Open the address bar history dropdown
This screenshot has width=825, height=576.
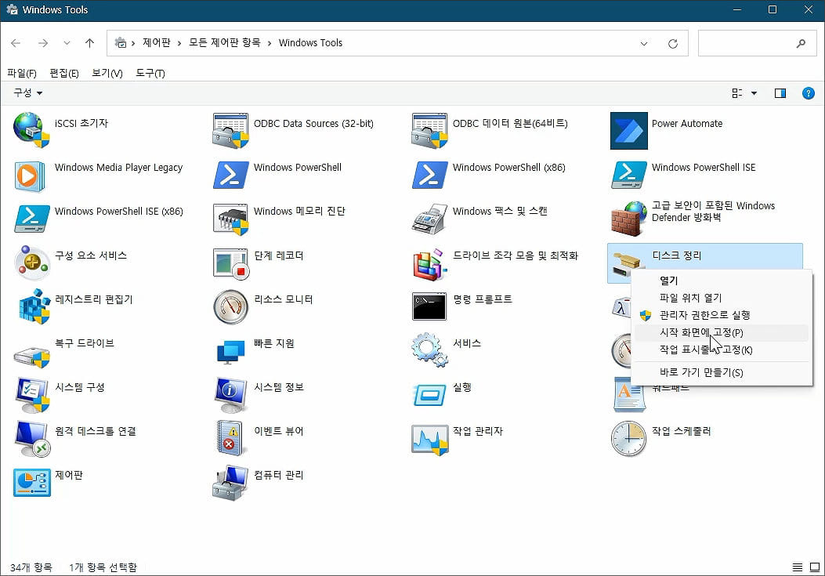click(x=644, y=43)
